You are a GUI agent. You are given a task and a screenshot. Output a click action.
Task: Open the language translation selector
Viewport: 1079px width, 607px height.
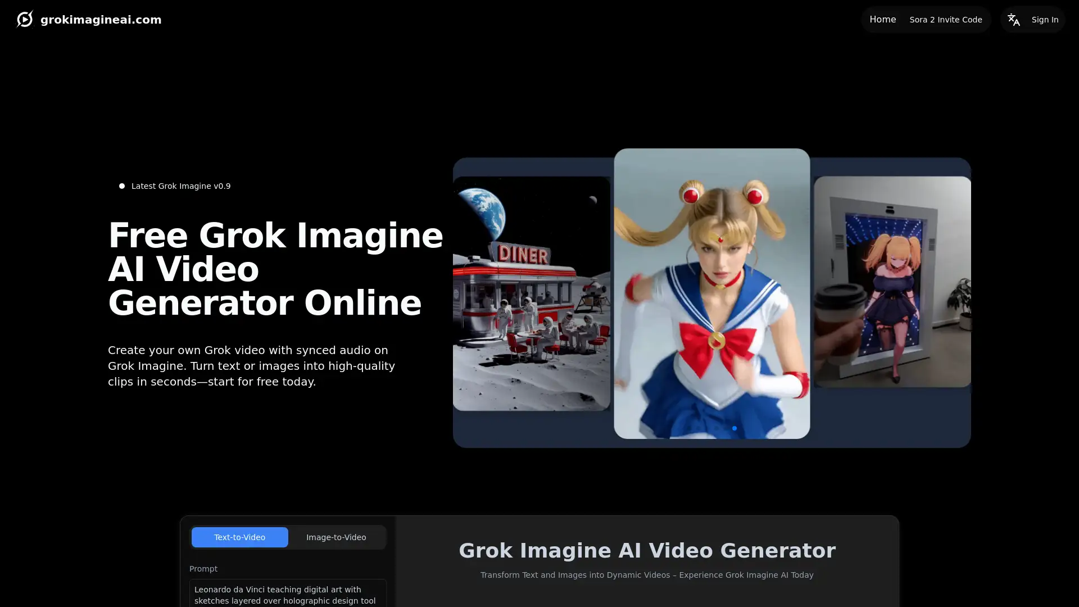(1014, 19)
